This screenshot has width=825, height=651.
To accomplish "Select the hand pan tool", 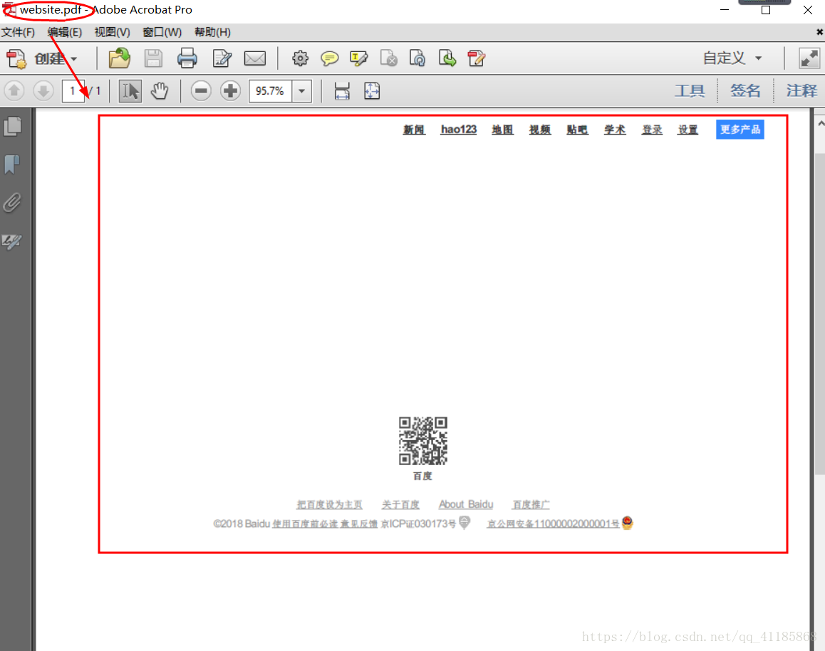I will tap(160, 91).
